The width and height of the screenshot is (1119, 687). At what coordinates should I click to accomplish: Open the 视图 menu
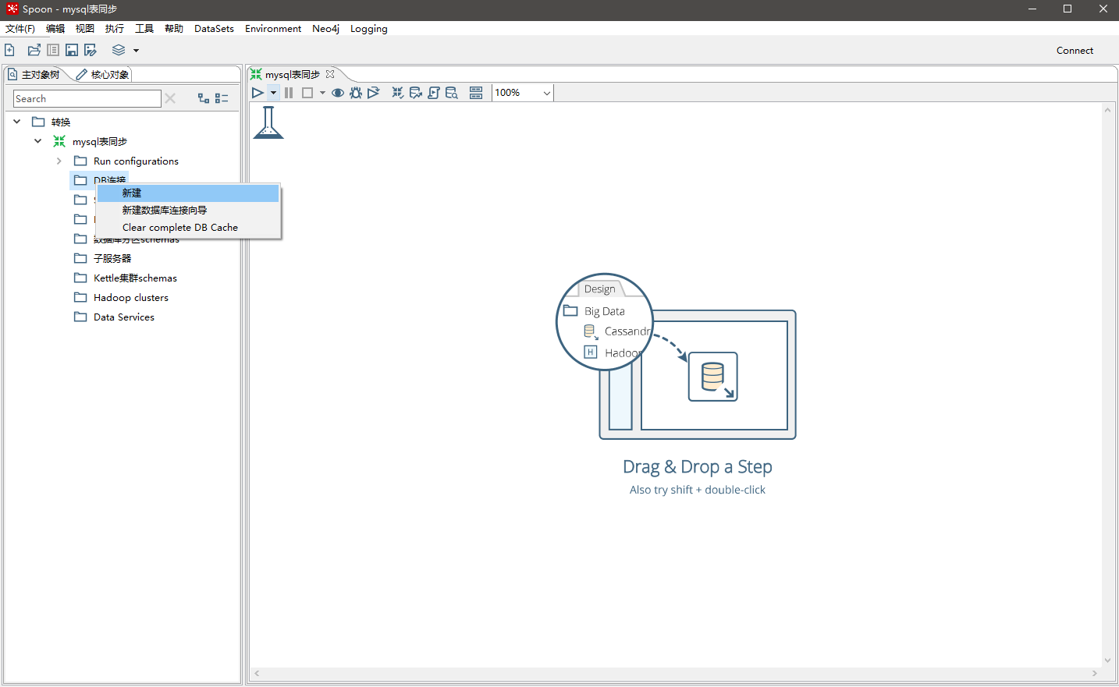pyautogui.click(x=85, y=29)
